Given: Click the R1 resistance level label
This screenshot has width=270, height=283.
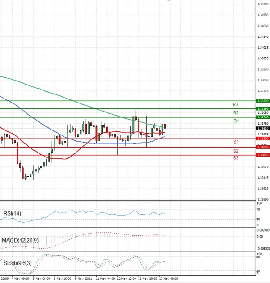Looking at the screenshot, I should point(236,121).
